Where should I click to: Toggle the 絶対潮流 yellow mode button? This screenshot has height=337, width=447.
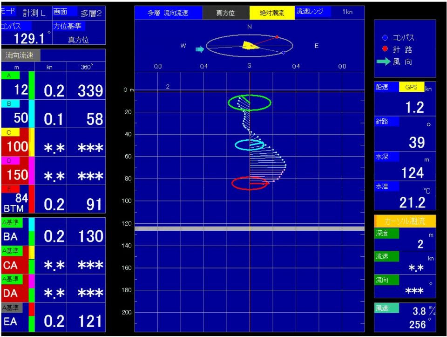point(272,13)
